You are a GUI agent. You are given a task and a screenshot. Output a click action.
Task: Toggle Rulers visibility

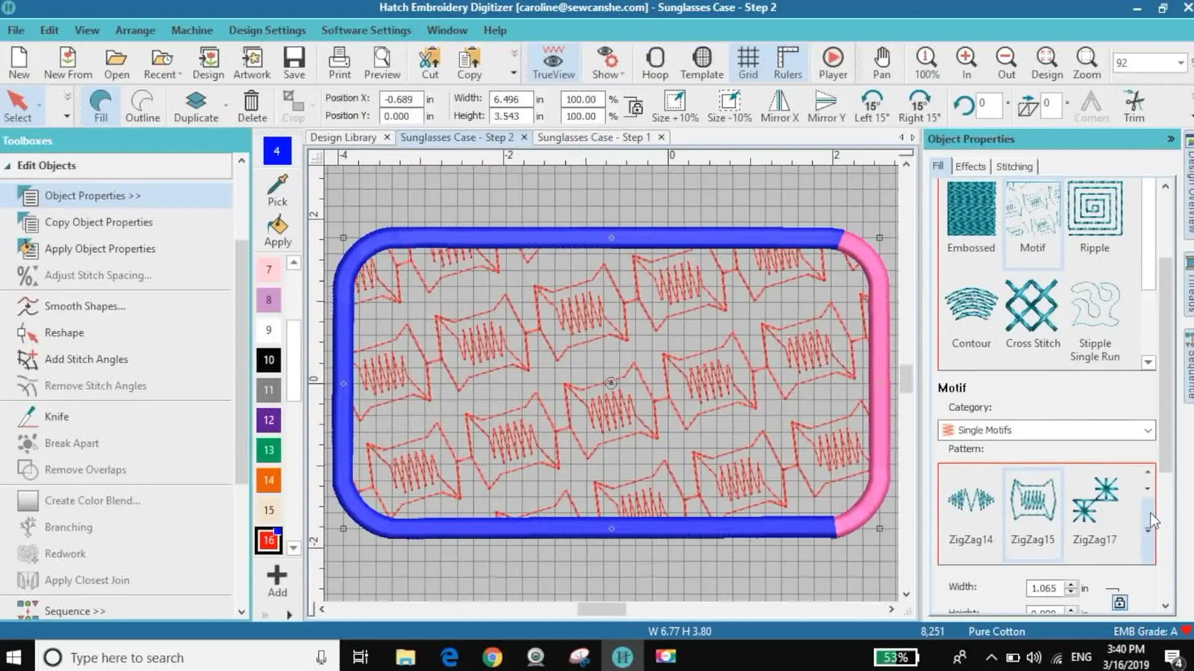point(786,62)
